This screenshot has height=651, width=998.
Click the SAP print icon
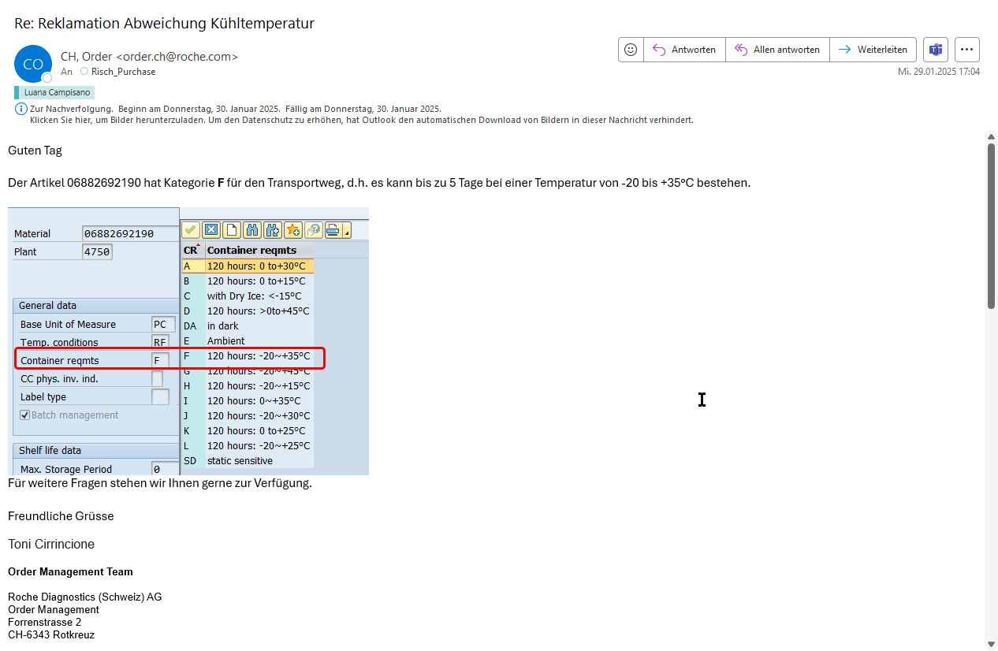(333, 229)
